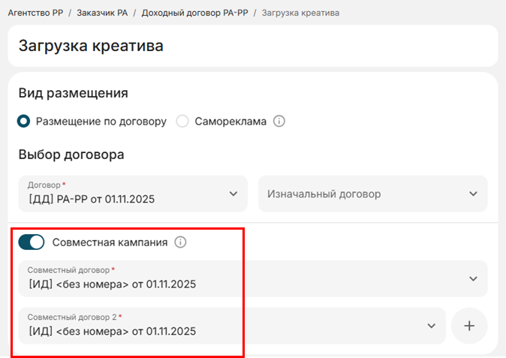Open the Совместный договор 2 dropdown
Screen dimensions: 506x358
click(225, 326)
